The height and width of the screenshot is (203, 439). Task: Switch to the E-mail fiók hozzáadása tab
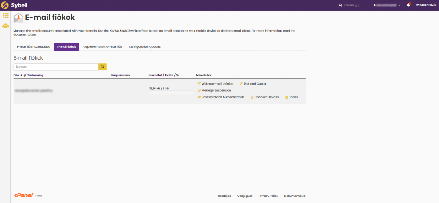33,47
